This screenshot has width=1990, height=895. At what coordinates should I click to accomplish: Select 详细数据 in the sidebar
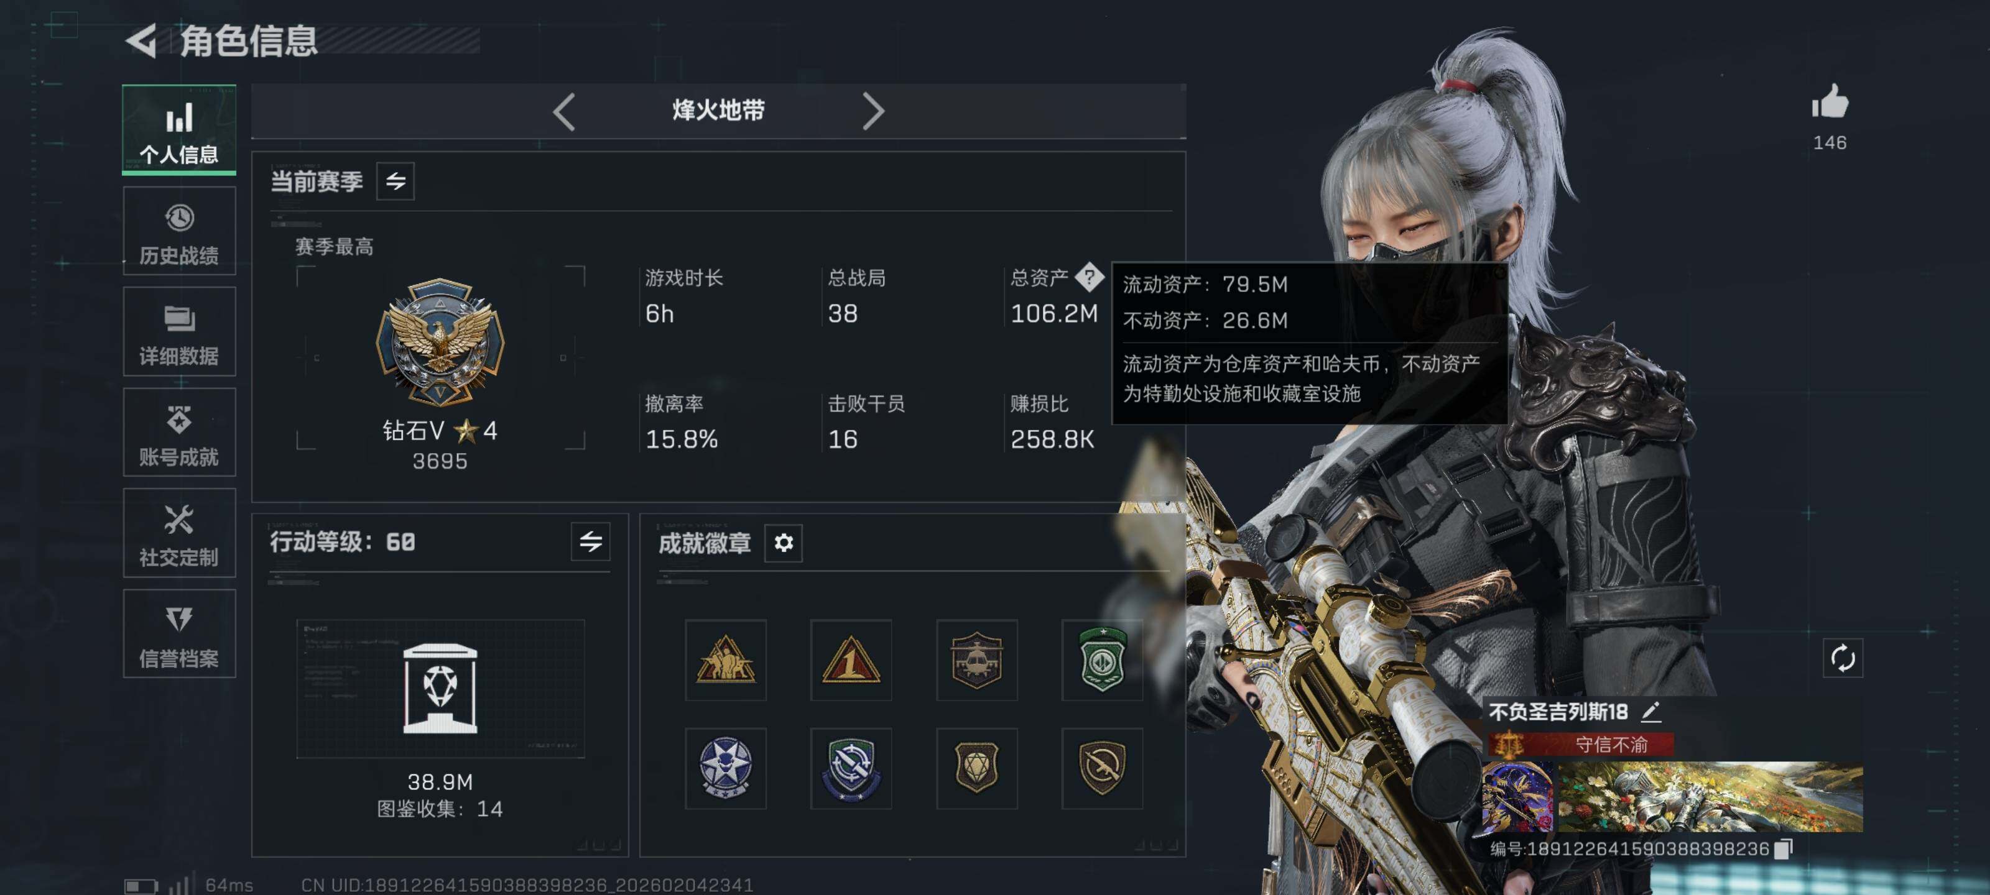click(179, 332)
